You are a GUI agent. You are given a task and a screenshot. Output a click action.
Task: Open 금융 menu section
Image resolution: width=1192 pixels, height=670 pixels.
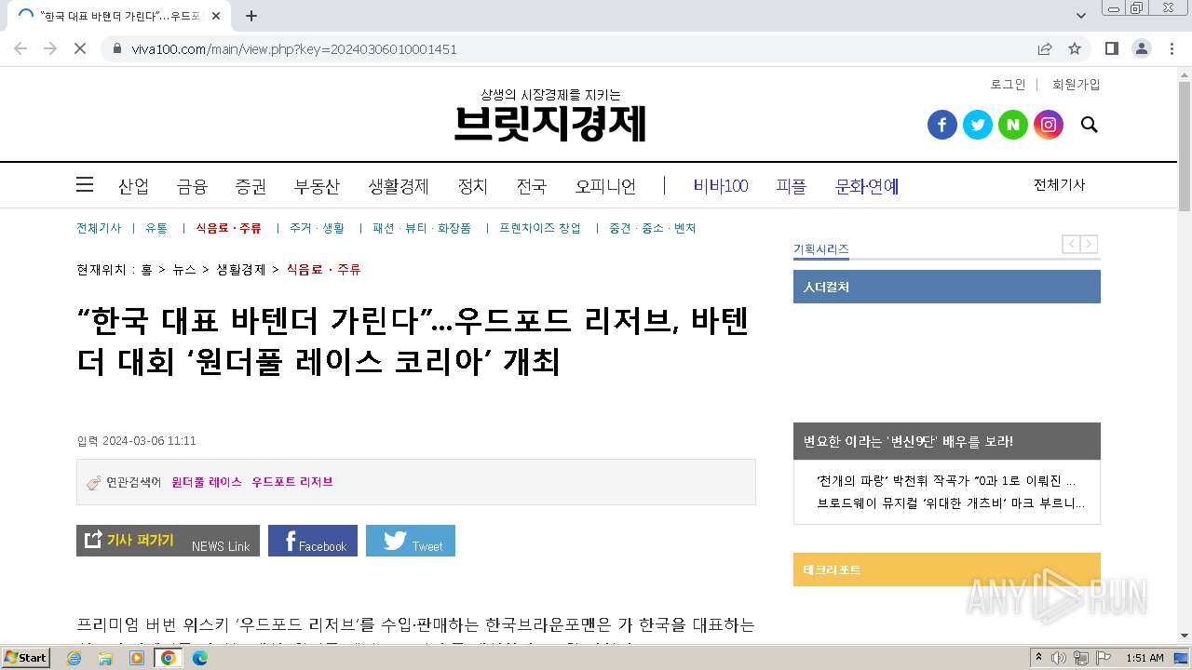(192, 186)
